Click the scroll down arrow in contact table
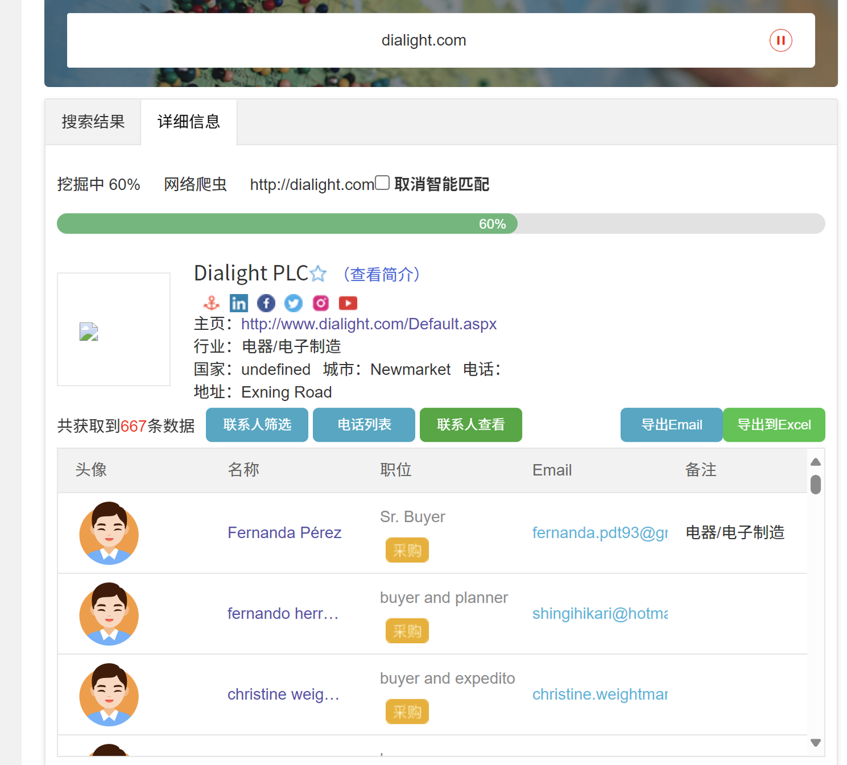The image size is (847, 765). [x=815, y=743]
